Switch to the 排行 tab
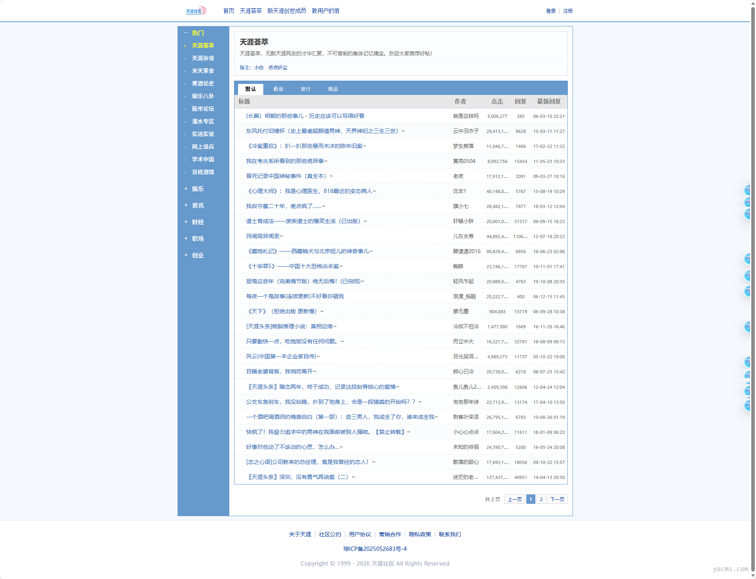This screenshot has height=579, width=756. (x=306, y=89)
